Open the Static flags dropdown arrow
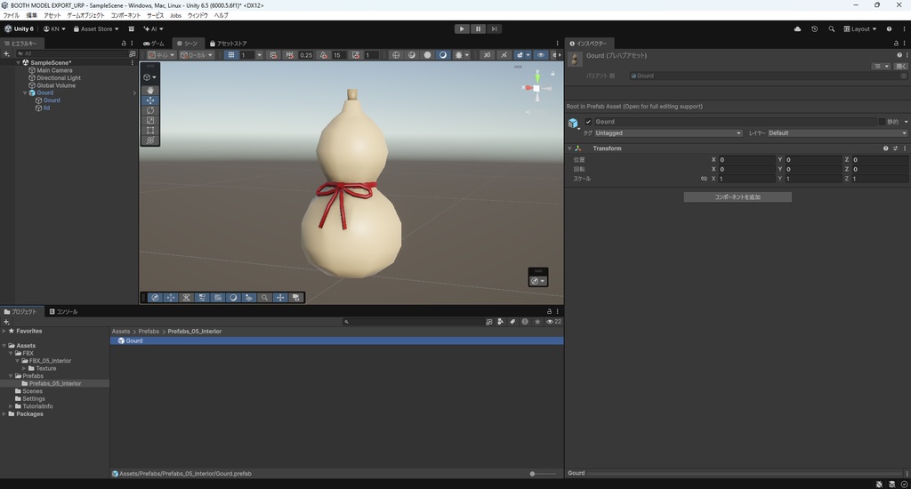 pos(906,122)
